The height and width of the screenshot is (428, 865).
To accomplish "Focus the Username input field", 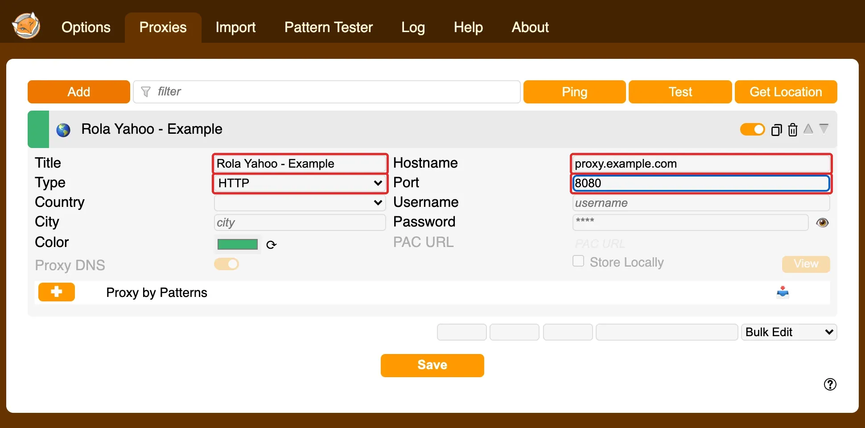I will [701, 203].
